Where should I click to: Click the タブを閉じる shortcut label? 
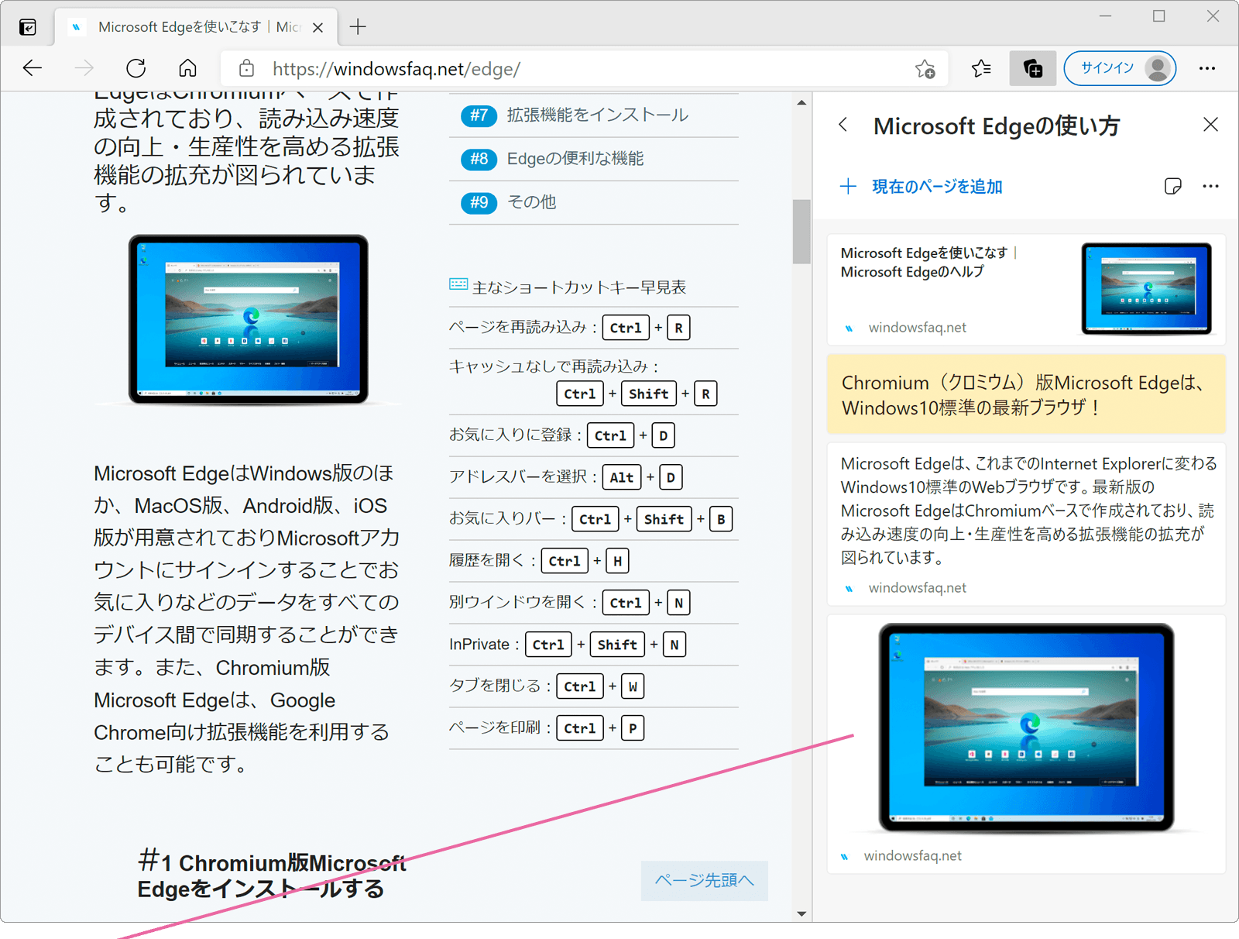pos(494,686)
